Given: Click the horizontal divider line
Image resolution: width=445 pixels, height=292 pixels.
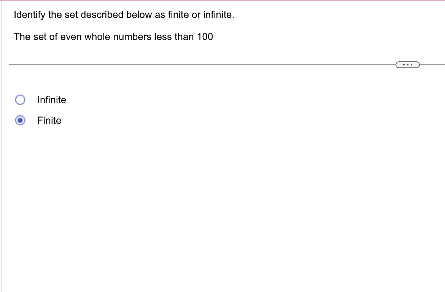Looking at the screenshot, I should point(190,64).
